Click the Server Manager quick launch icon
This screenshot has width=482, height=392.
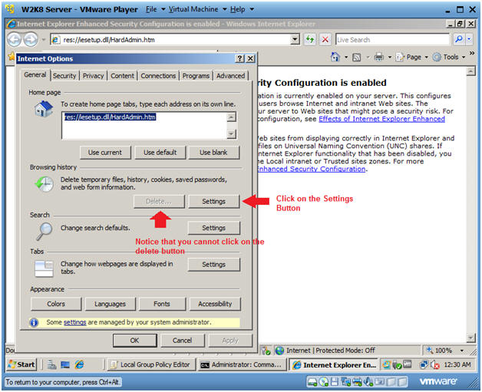tap(51, 364)
